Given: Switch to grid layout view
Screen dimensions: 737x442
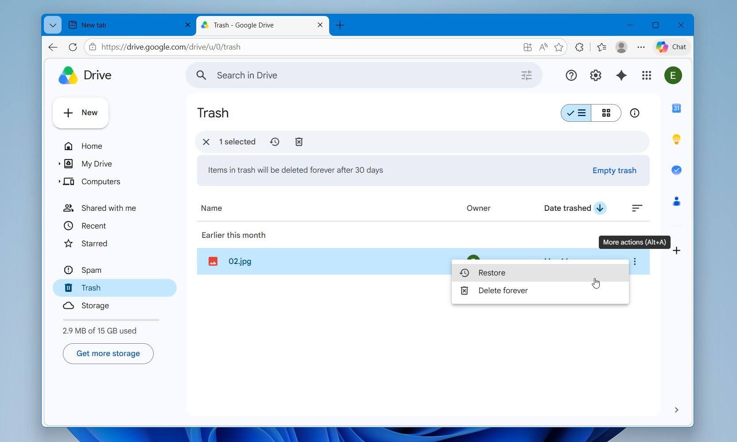Looking at the screenshot, I should pos(606,113).
